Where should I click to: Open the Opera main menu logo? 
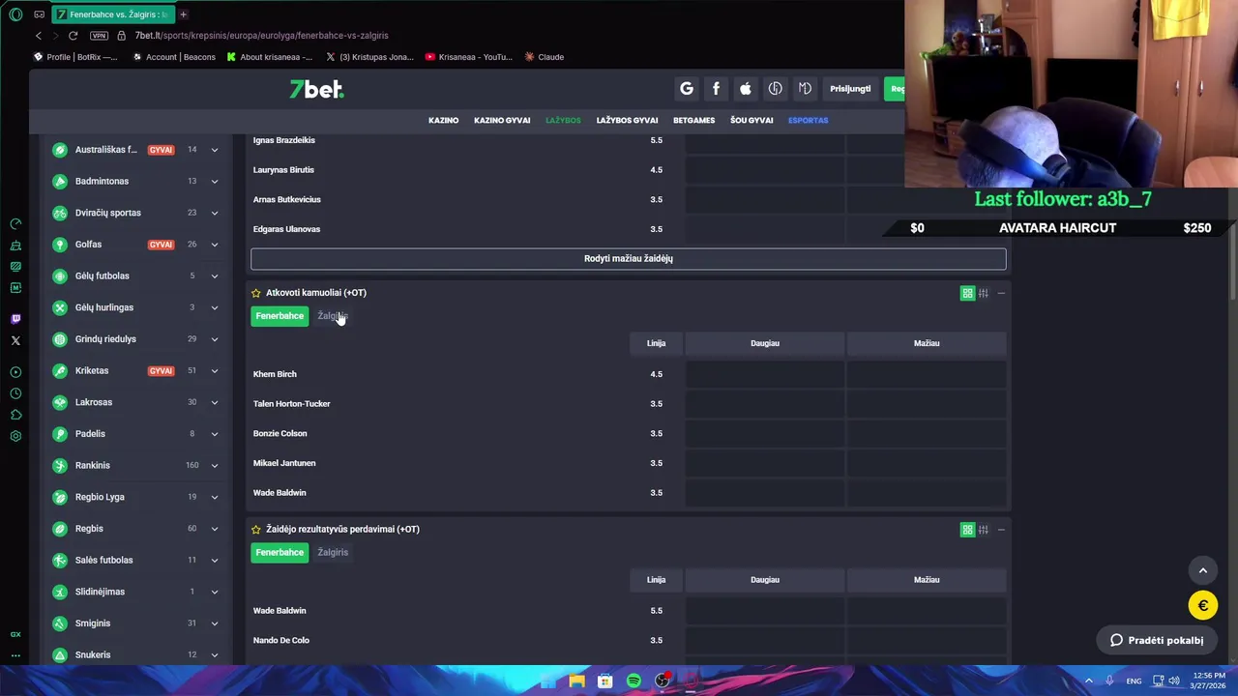pos(15,14)
